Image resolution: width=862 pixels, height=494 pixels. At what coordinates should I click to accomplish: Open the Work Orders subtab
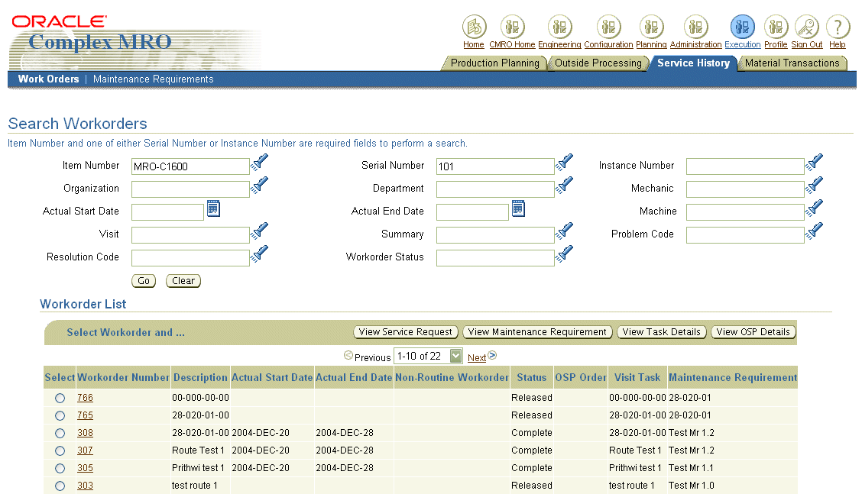(48, 79)
